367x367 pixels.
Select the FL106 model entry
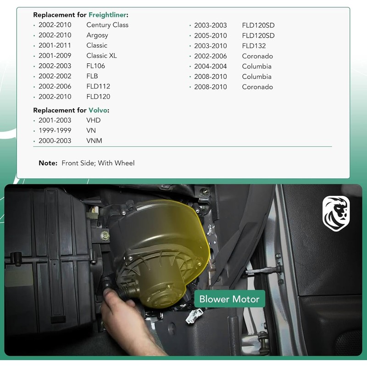pos(95,66)
